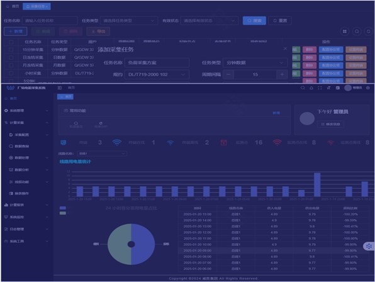Click the 重置 button
Image resolution: width=375 pixels, height=282 pixels.
[280, 21]
